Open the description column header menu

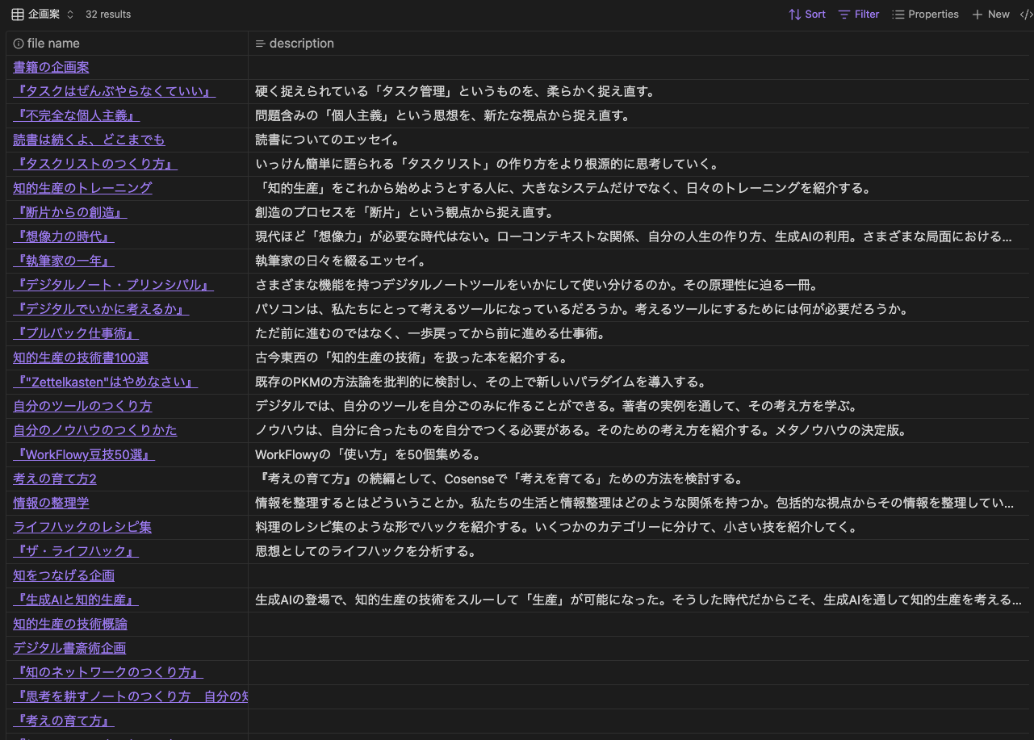point(302,43)
